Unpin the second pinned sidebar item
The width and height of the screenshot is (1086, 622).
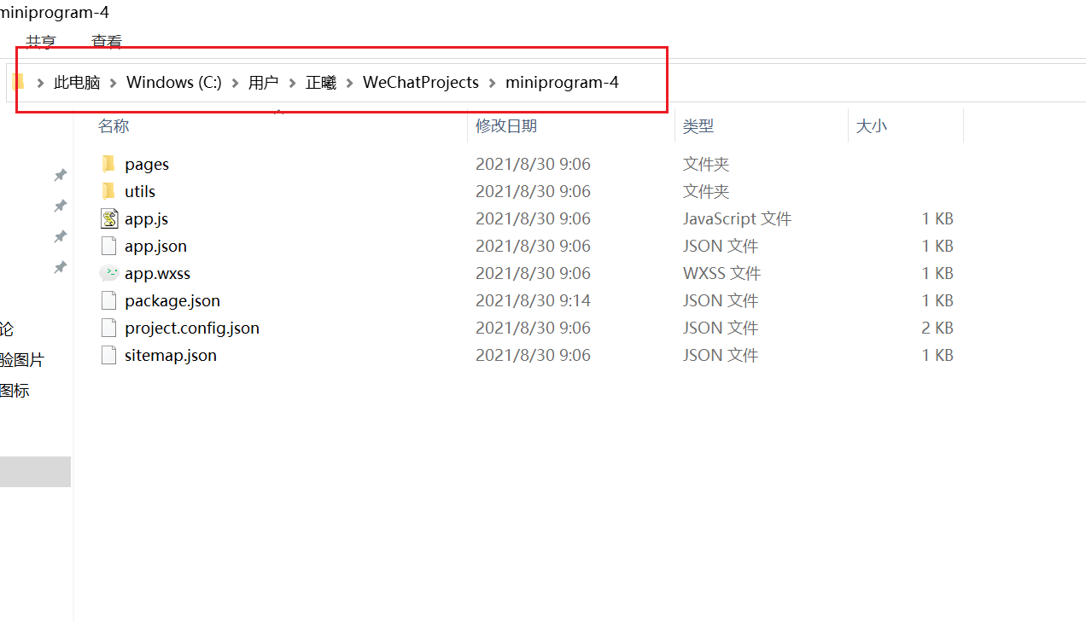[60, 206]
